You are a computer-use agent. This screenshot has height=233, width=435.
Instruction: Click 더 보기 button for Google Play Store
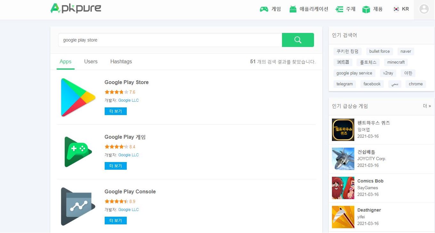click(116, 111)
